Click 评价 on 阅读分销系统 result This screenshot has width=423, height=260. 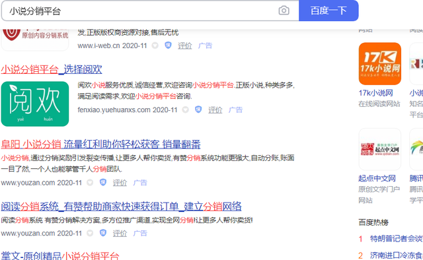(120, 233)
